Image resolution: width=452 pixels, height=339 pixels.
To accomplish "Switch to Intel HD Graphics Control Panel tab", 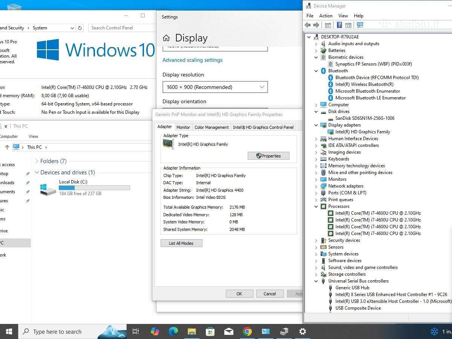I will [263, 127].
